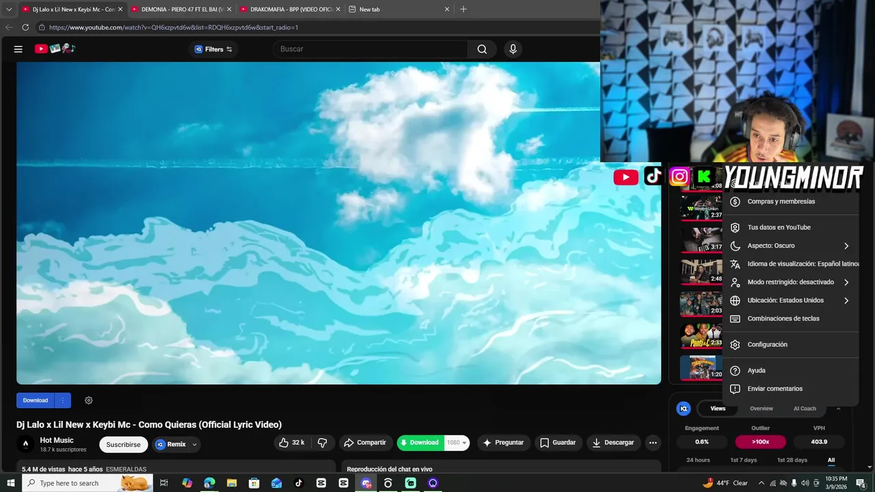Image resolution: width=875 pixels, height=492 pixels.
Task: Open the three-dot menu beside the blue Download button
Action: 62,400
